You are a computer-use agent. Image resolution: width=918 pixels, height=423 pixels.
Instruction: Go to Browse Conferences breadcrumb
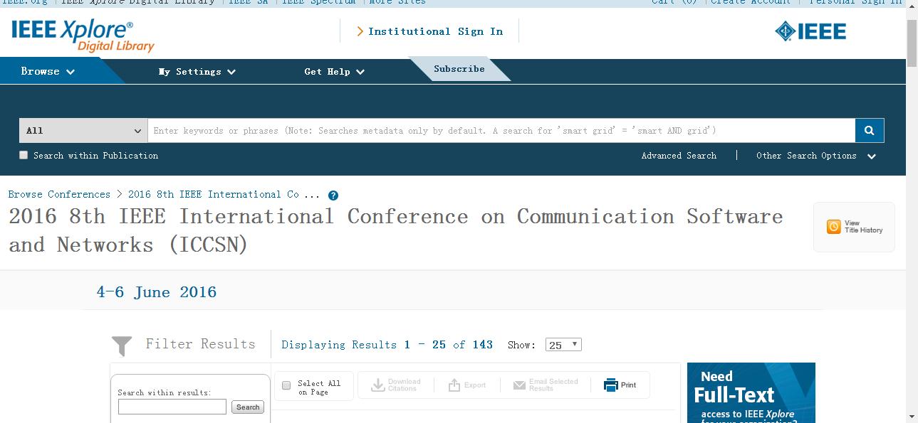tap(59, 194)
